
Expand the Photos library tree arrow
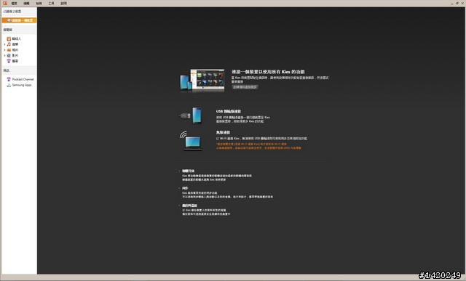(x=4, y=50)
